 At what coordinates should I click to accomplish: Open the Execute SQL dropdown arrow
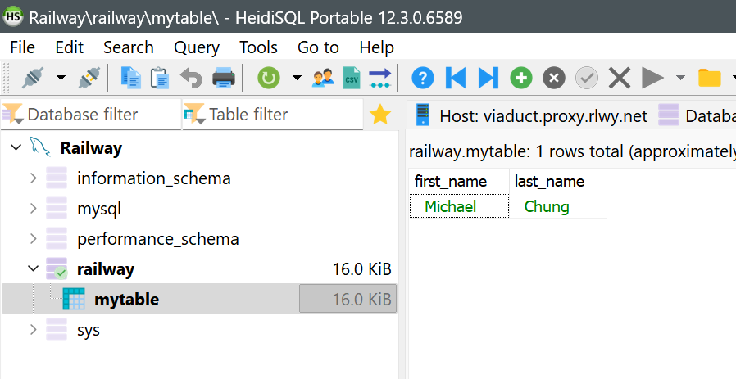(x=680, y=78)
